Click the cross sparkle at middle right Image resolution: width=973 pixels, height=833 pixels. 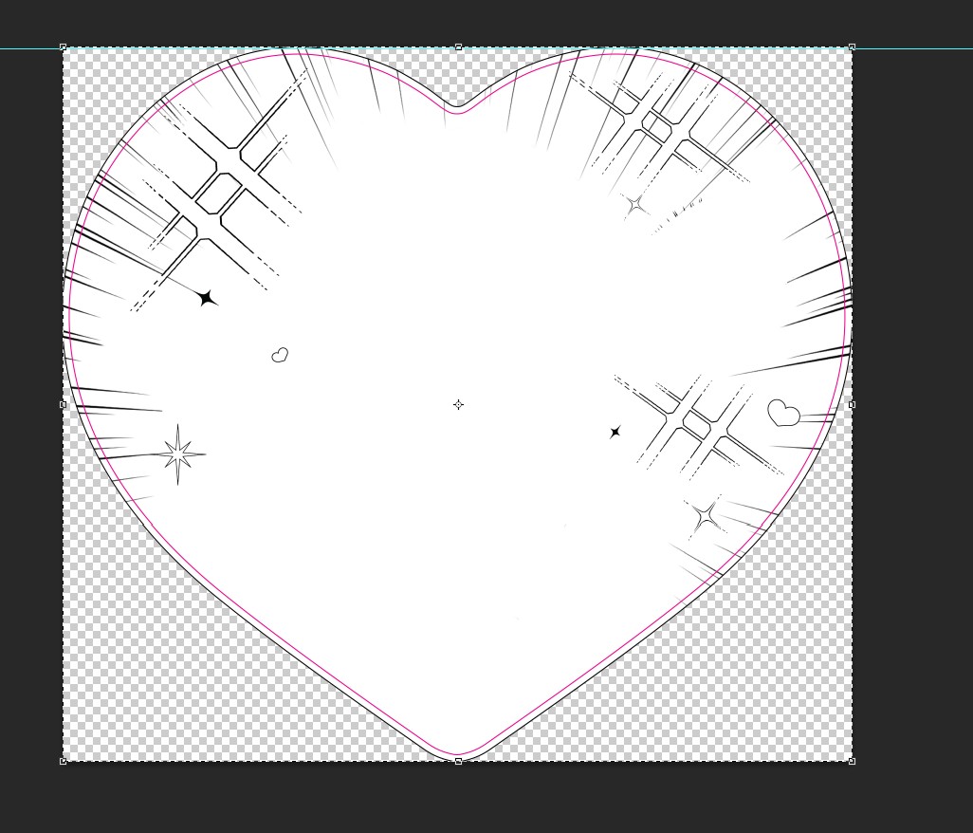coord(697,424)
